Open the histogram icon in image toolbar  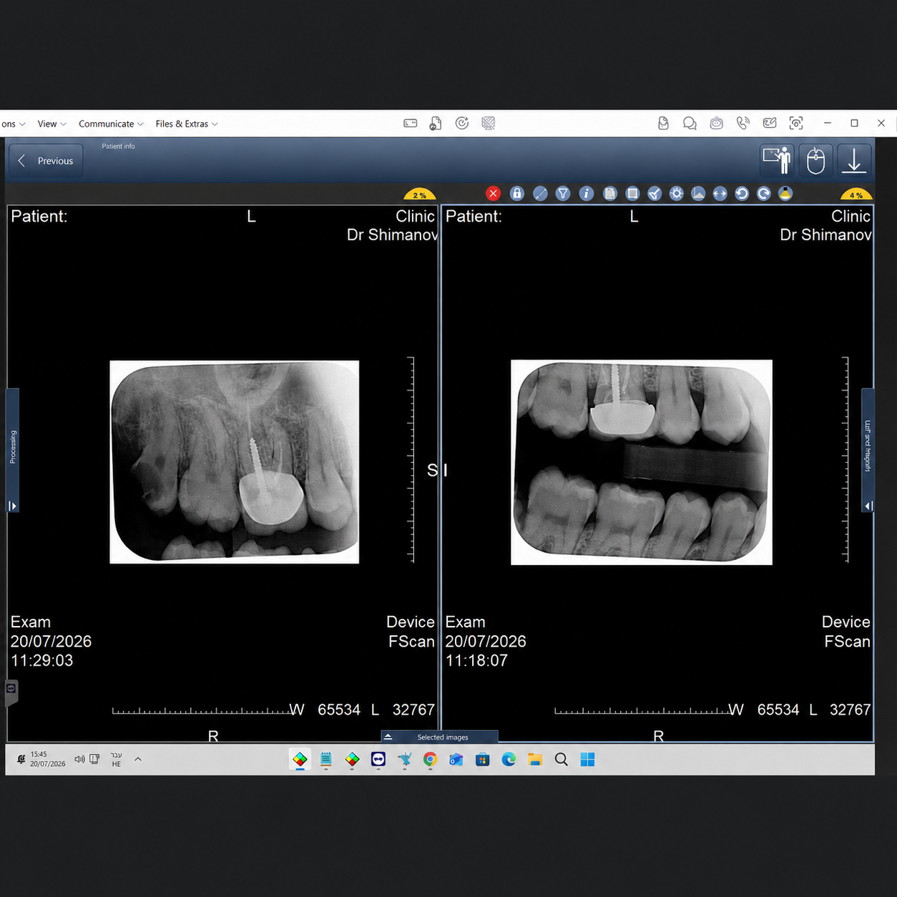(698, 194)
